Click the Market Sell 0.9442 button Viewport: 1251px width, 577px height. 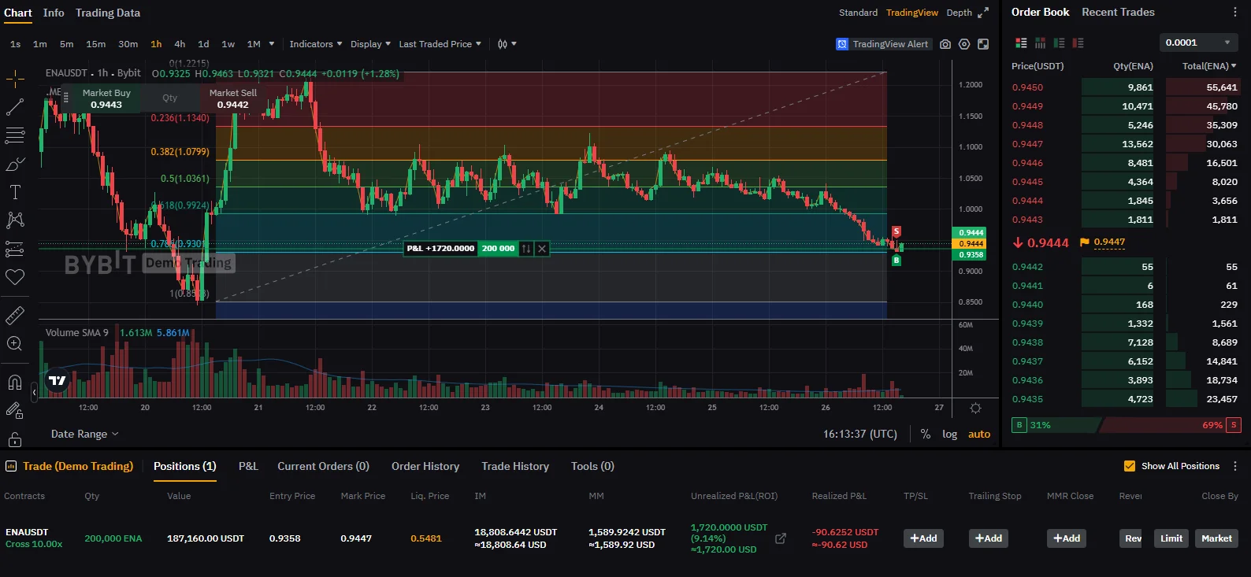click(x=233, y=98)
